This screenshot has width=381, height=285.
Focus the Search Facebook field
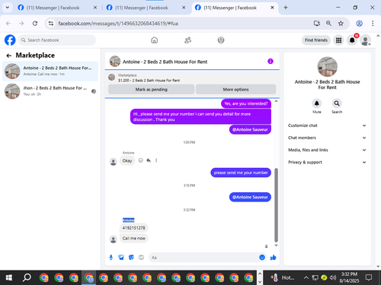pos(57,40)
